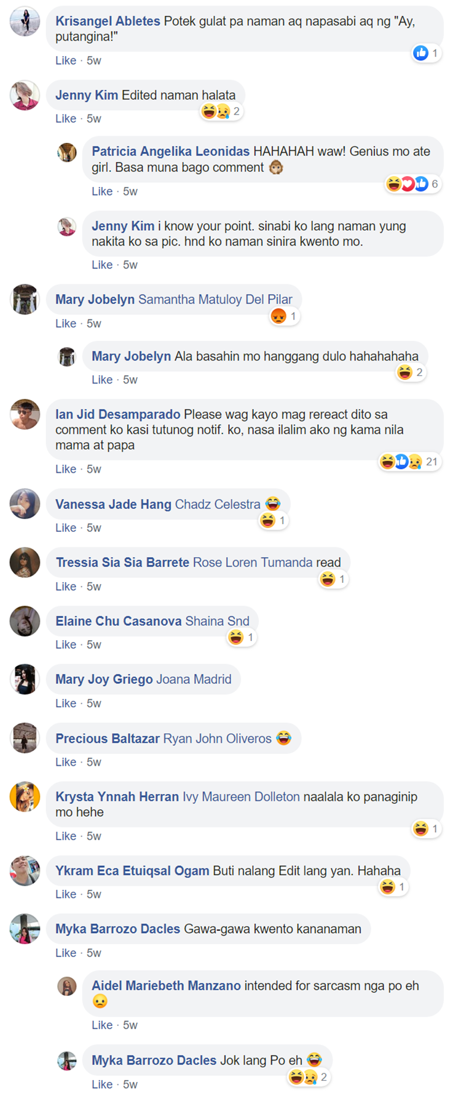
Task: Open the haha reaction on Ykram Eca Etuiqsal Ogam's comment
Action: (x=387, y=887)
